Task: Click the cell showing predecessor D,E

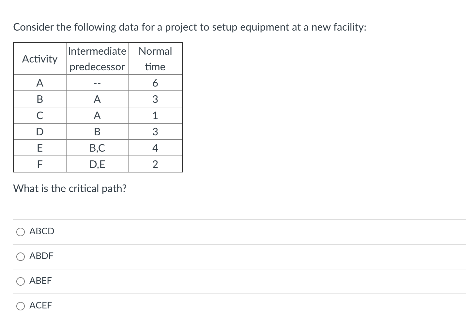Action: (x=97, y=164)
